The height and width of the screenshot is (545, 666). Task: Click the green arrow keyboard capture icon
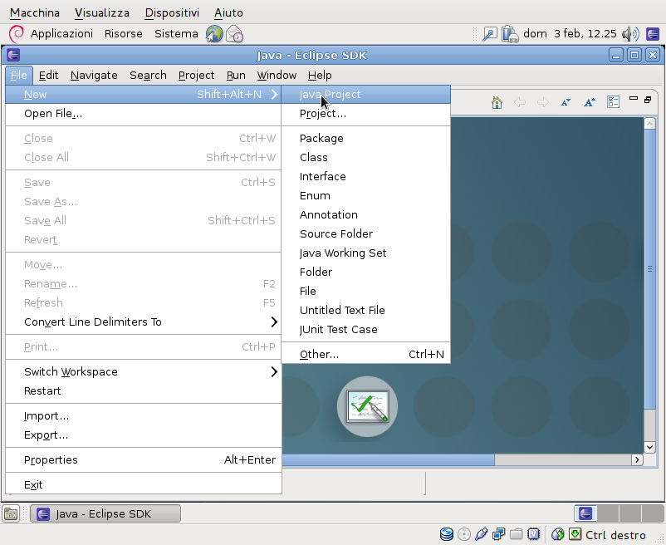click(575, 534)
